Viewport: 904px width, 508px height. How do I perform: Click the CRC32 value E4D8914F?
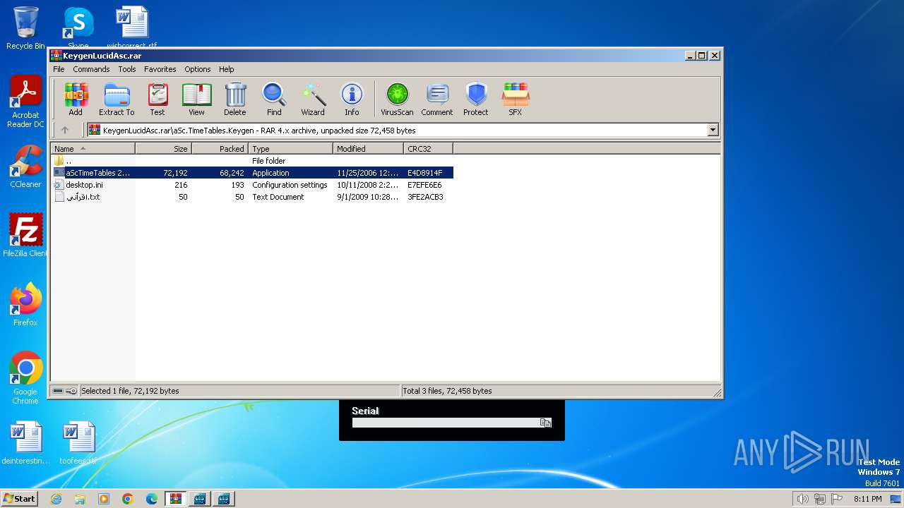click(x=425, y=173)
